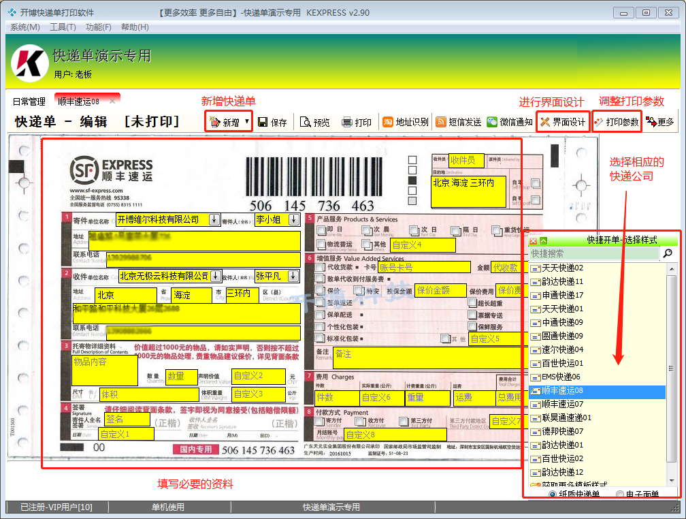Click the template icon beside EMS快递06

536,377
